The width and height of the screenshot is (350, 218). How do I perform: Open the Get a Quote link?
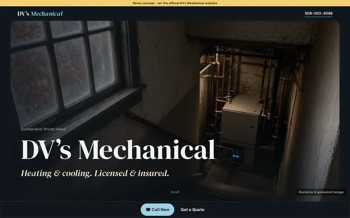click(x=192, y=210)
